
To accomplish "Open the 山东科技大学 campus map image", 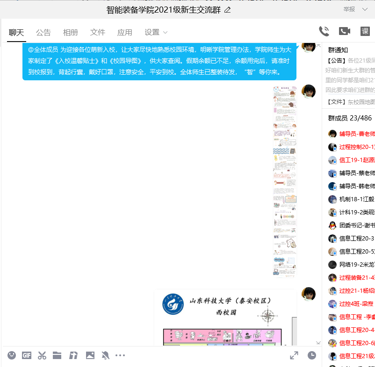I will coord(225,318).
